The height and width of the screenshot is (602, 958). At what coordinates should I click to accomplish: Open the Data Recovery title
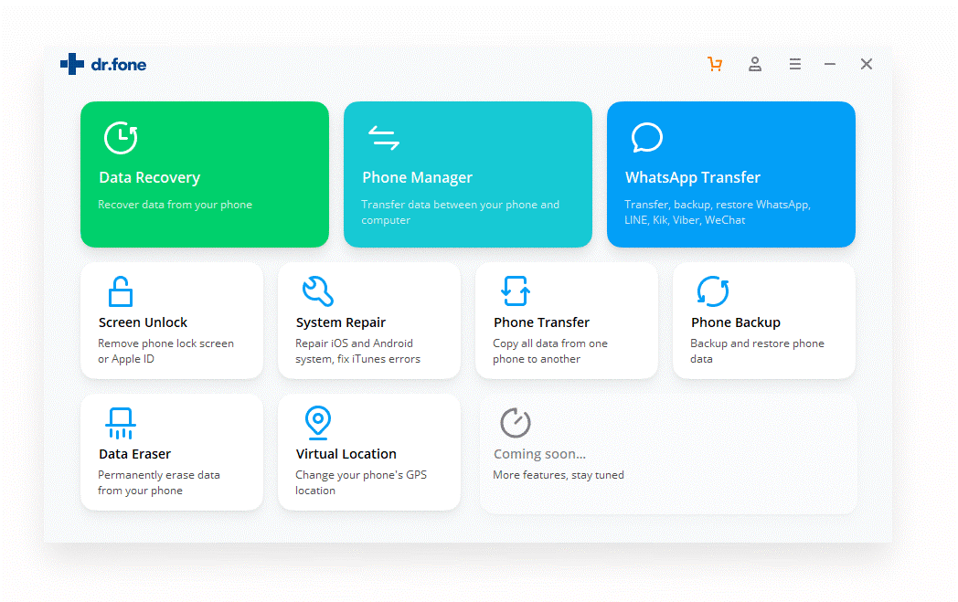pyautogui.click(x=150, y=177)
